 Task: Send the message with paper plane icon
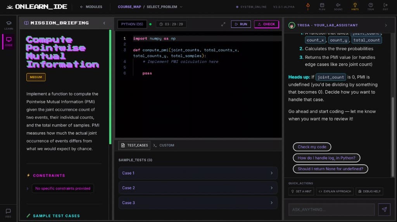[x=384, y=209]
